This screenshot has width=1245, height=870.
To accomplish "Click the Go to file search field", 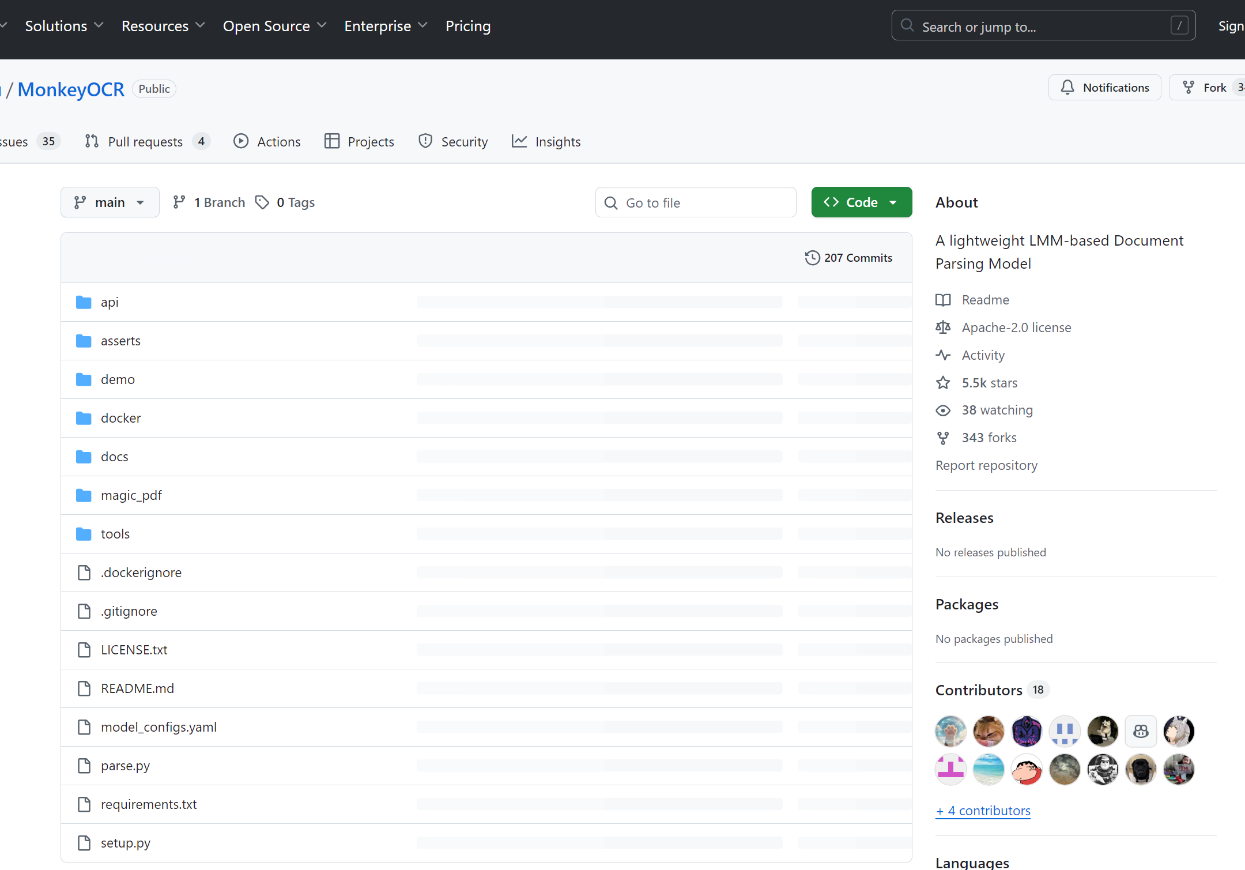I will pos(696,202).
